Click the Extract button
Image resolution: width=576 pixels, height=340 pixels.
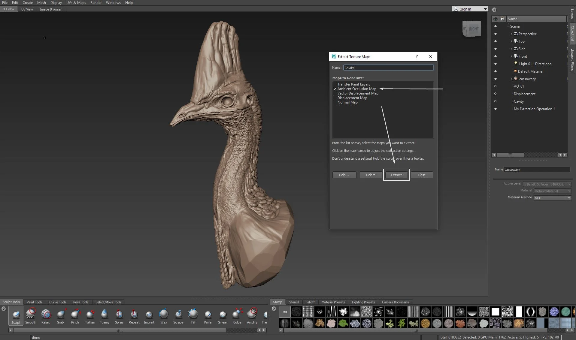[396, 175]
